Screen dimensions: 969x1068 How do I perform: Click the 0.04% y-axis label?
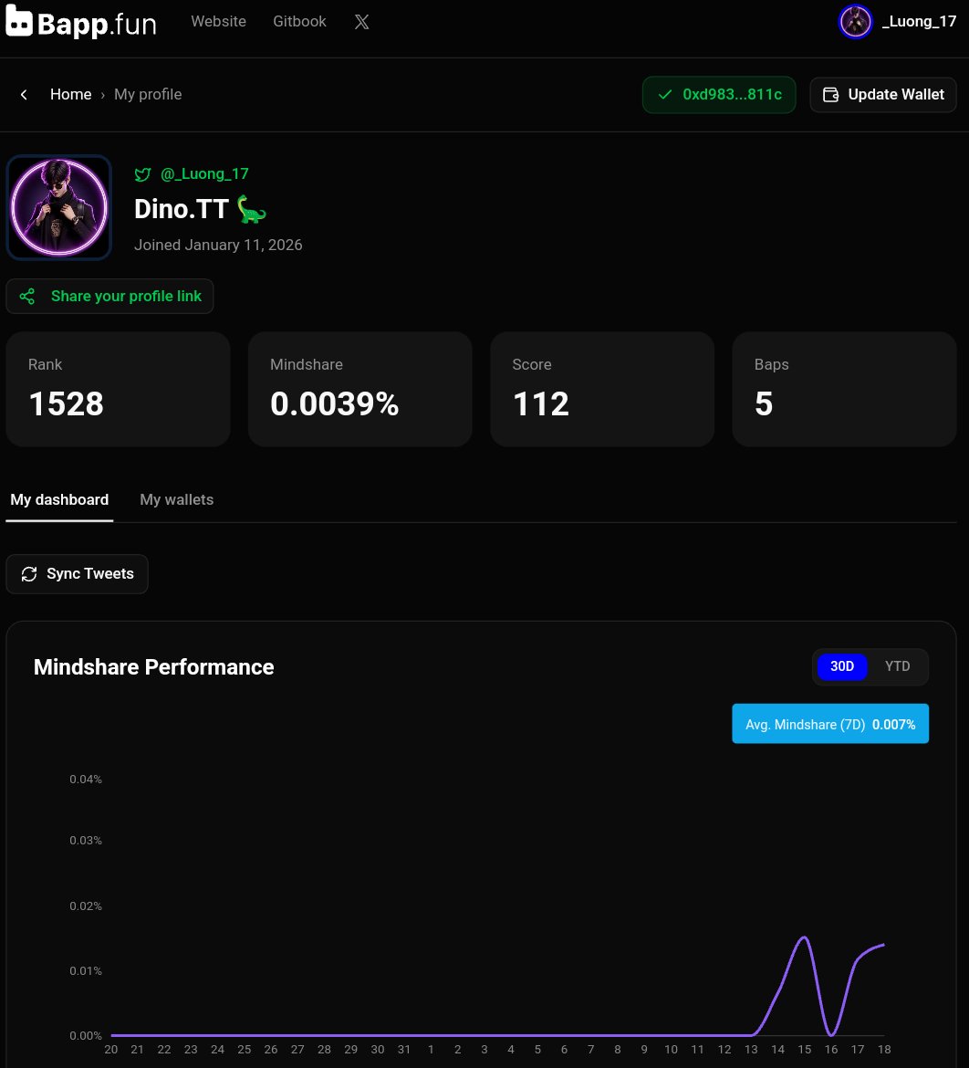(86, 780)
